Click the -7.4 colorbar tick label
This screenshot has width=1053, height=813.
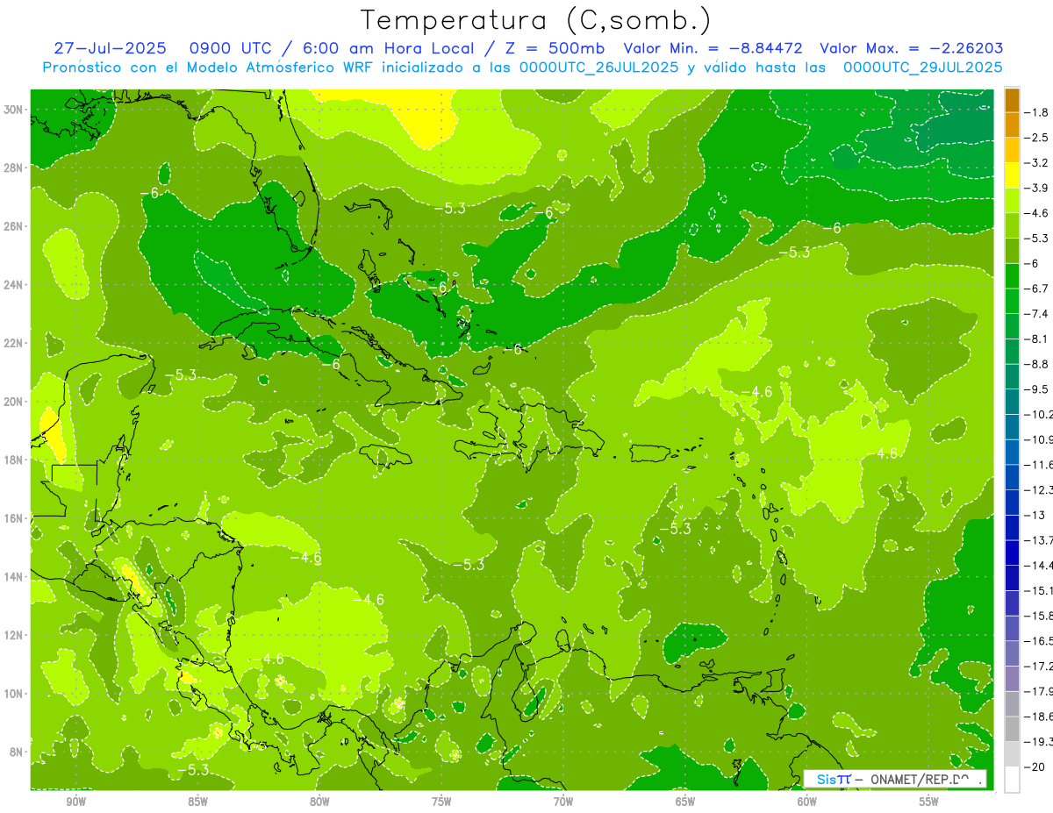pos(1038,314)
